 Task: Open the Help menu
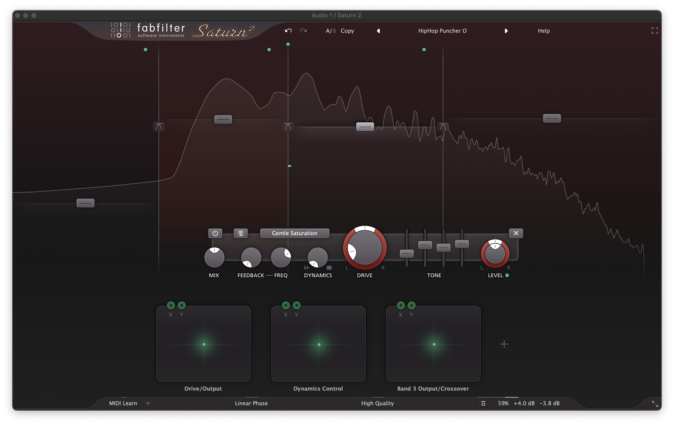pos(544,31)
